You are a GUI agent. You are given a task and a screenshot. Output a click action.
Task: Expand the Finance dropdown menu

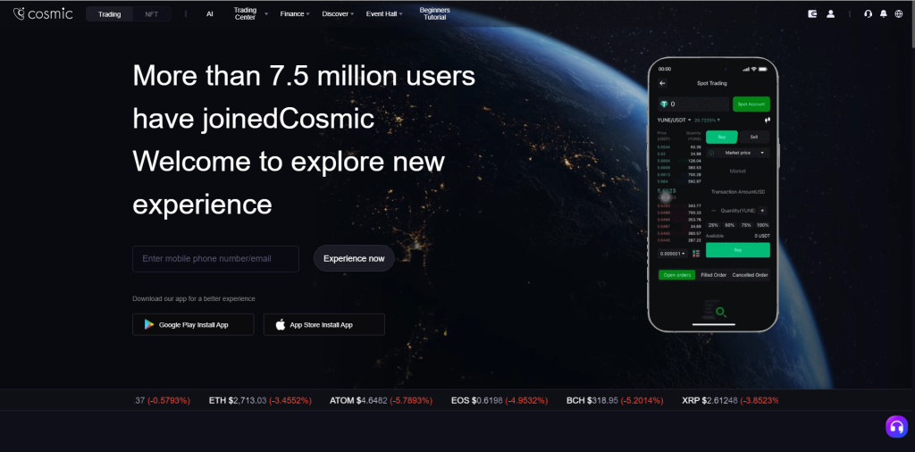pos(295,14)
